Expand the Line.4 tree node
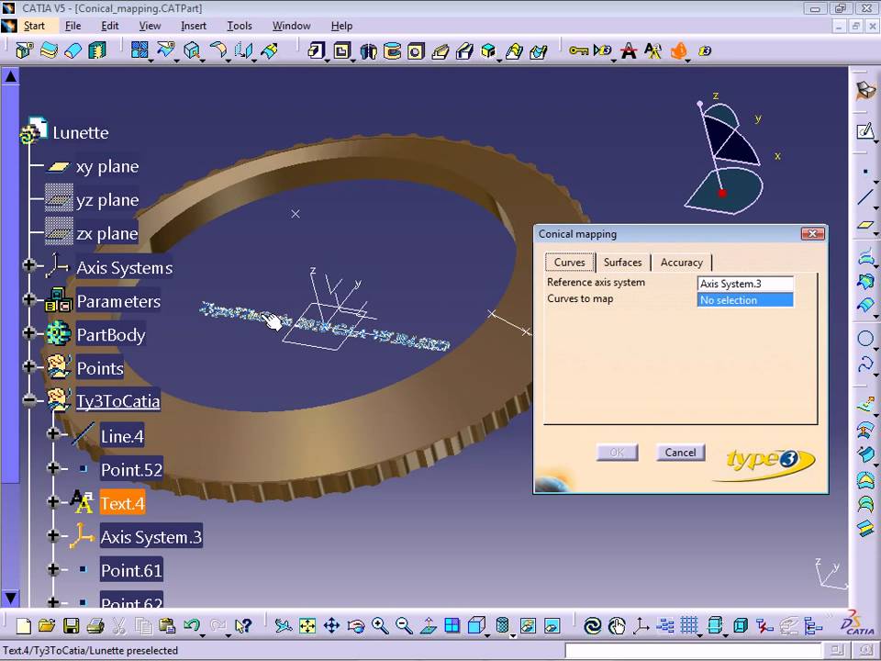The image size is (881, 661). 53,433
